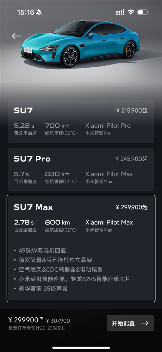This screenshot has width=162, height=352.
Task: Tap the 15:16 clock in status bar
Action: pyautogui.click(x=26, y=12)
